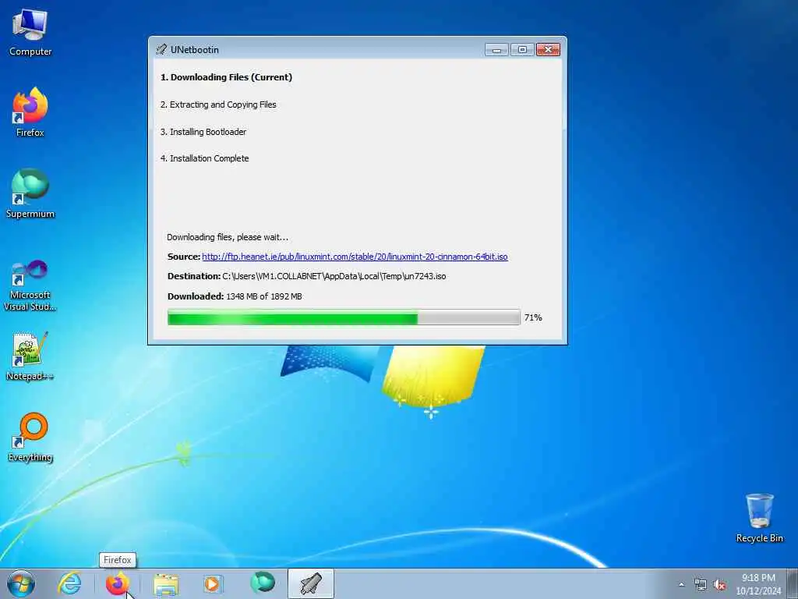Open the network status tray icon

[x=701, y=585]
